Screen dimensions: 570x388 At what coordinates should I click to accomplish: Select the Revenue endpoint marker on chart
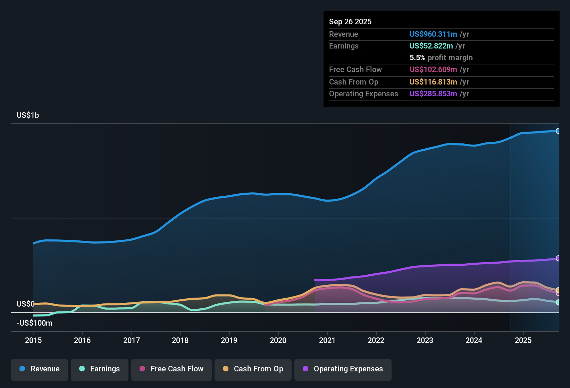pos(558,131)
